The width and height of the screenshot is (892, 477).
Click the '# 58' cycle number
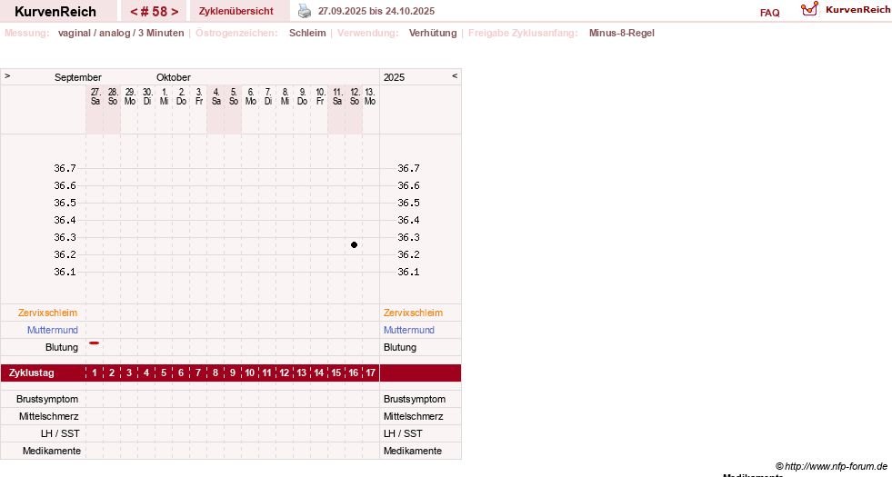[155, 12]
